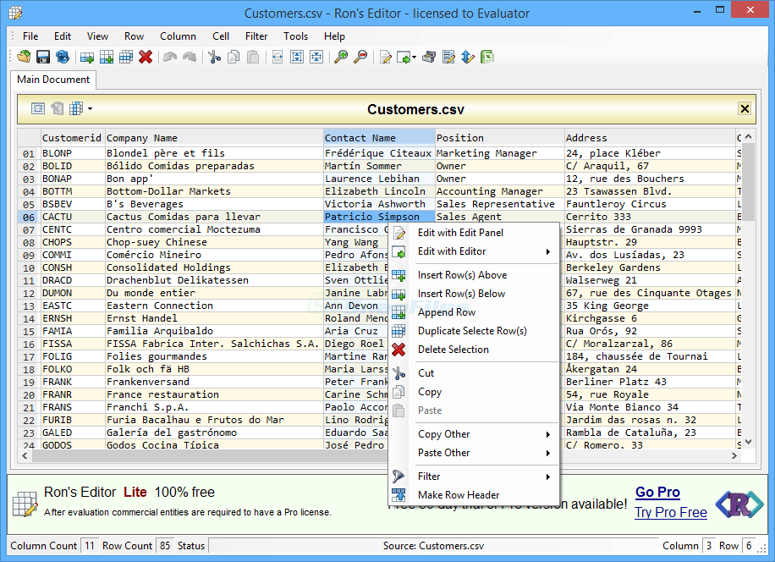Save the document with the floppy disk icon

(43, 57)
